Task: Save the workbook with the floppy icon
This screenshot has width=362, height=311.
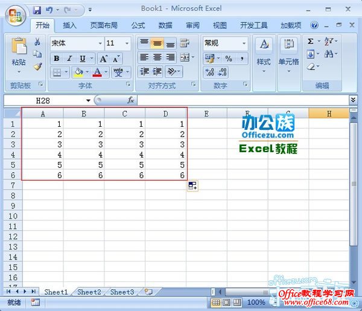Action: (x=37, y=10)
